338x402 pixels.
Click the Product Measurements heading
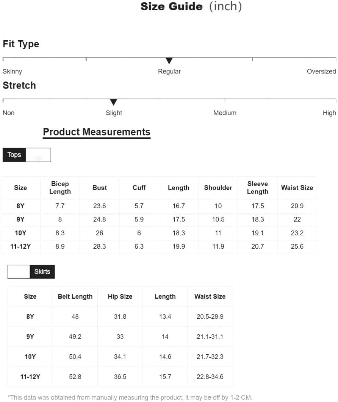pyautogui.click(x=97, y=132)
